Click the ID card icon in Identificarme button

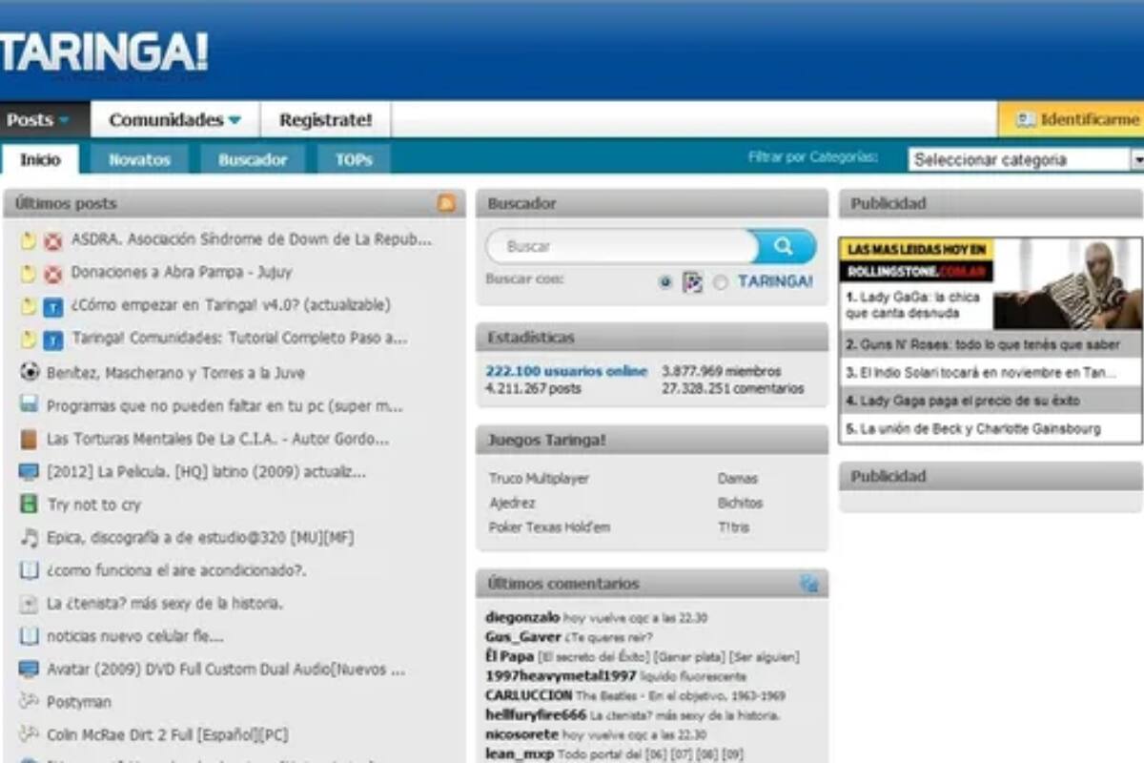tap(1026, 120)
